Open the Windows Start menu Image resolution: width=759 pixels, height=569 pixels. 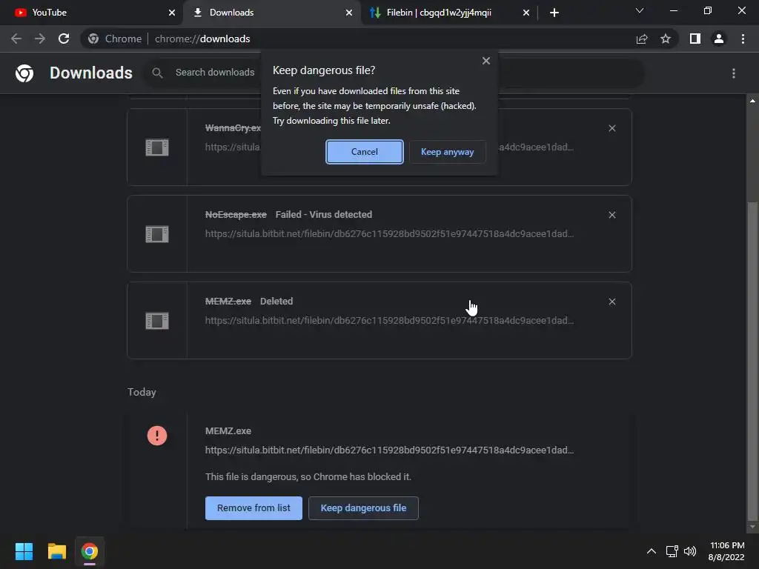24,551
